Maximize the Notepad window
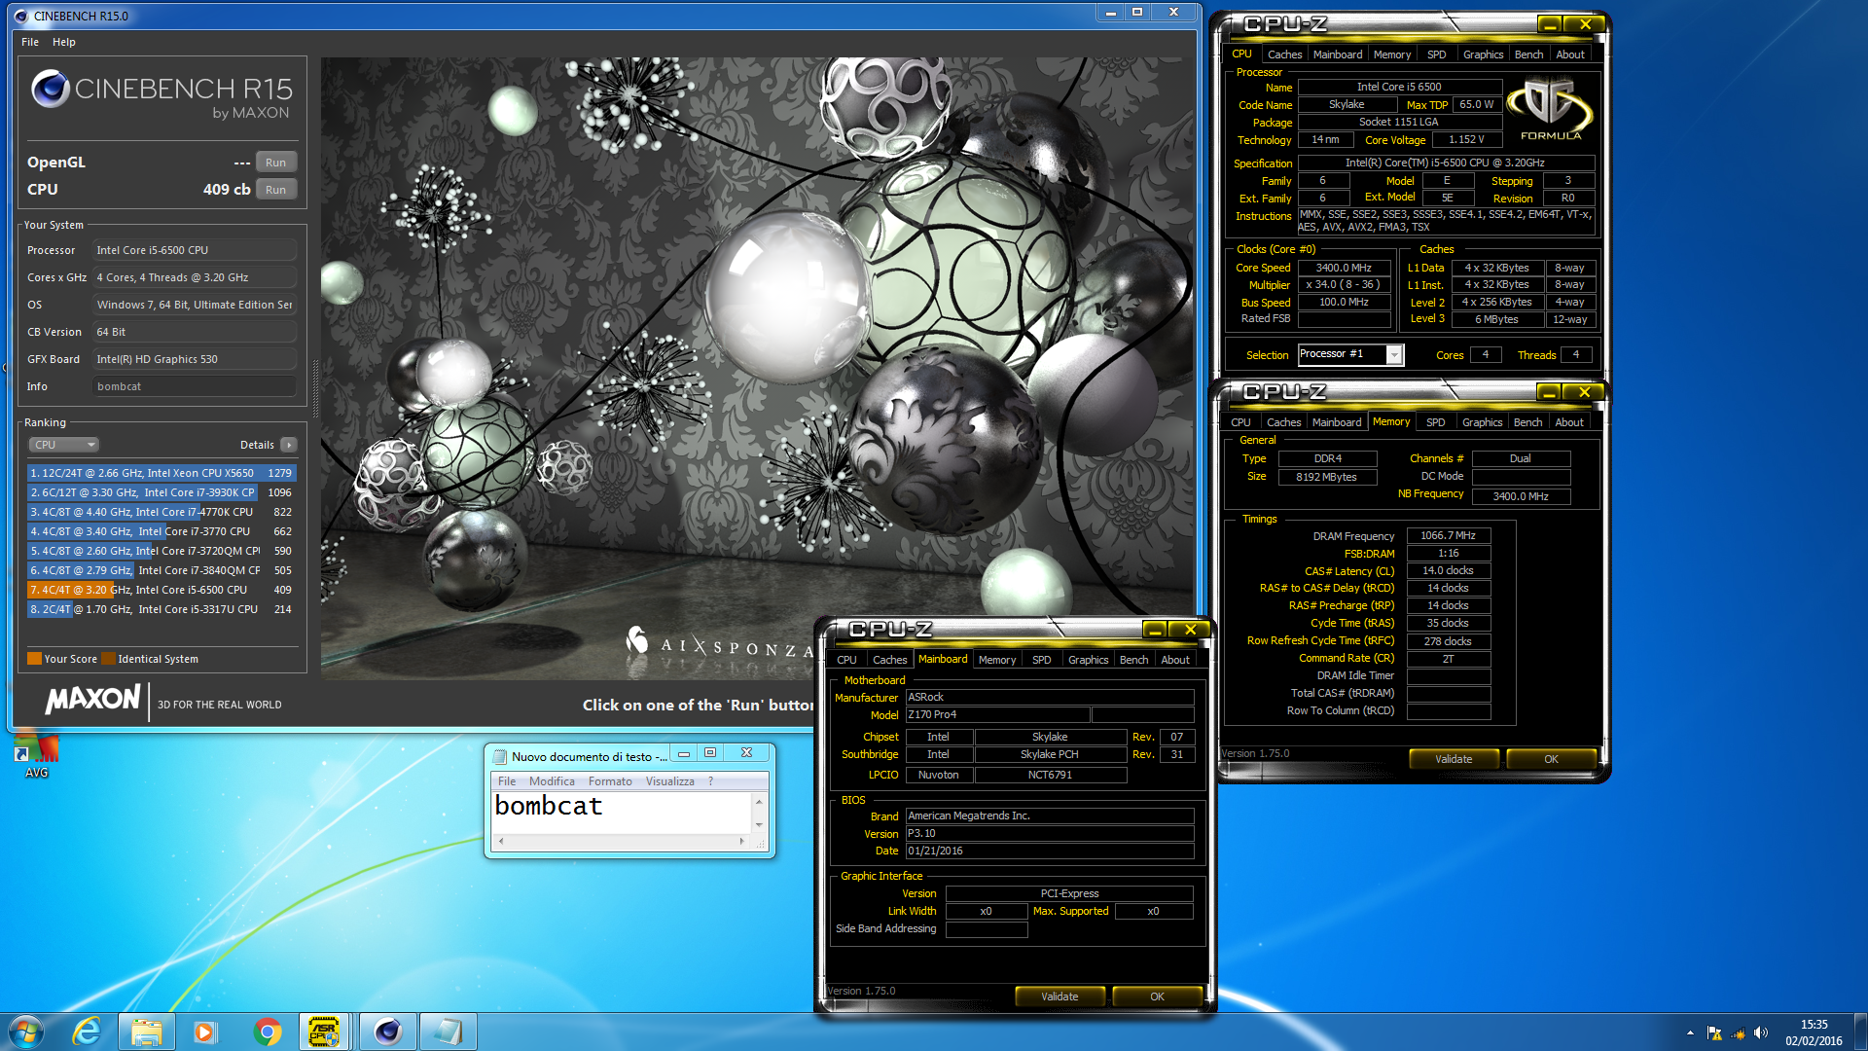This screenshot has width=1868, height=1051. [x=710, y=753]
